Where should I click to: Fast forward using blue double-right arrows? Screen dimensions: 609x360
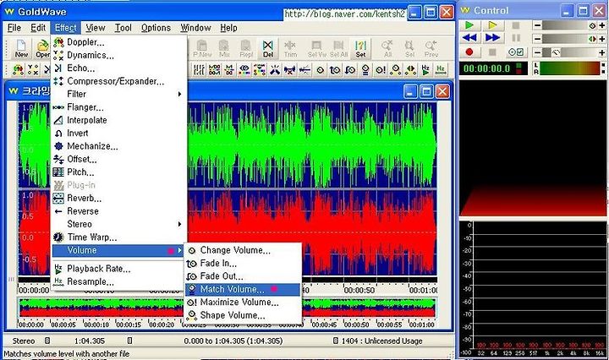click(492, 38)
